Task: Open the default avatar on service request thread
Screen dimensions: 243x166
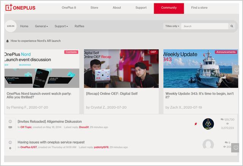Action: pyautogui.click(x=208, y=145)
